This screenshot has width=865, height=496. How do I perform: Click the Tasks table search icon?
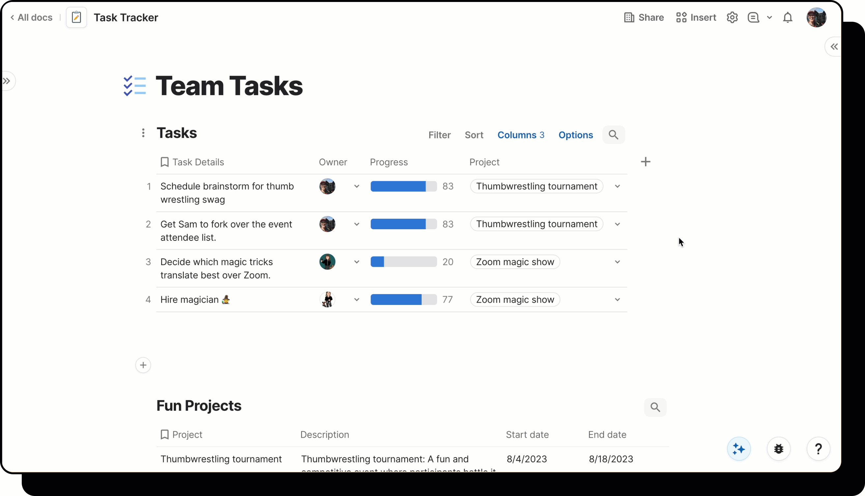(x=613, y=135)
